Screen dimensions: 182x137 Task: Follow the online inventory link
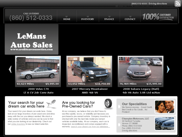tap(18, 124)
